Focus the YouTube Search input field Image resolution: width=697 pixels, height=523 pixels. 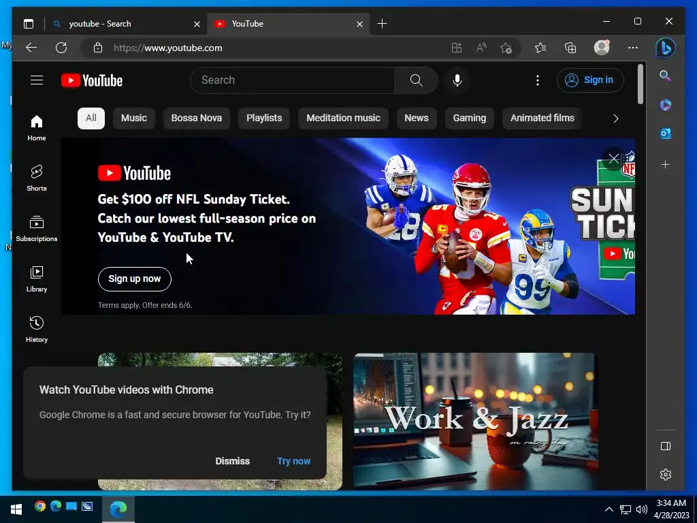coord(293,80)
